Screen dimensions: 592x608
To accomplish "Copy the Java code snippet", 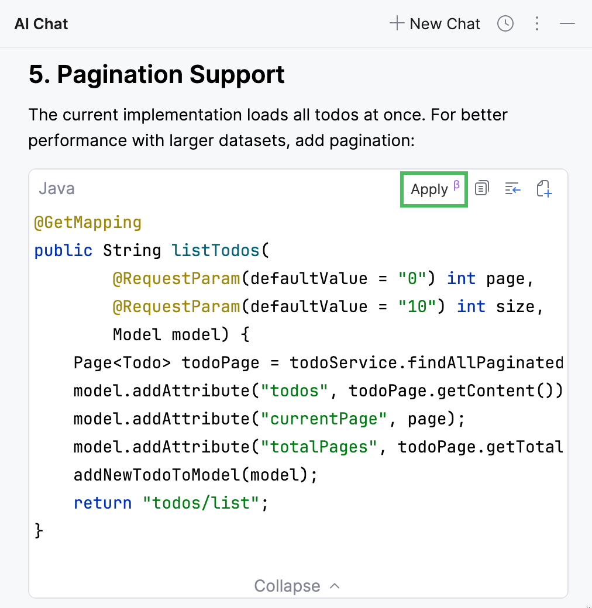I will [482, 188].
